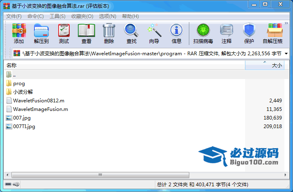293x192 pixels.
Task: Click the 保护 (Protect) shield icon
Action: tap(249, 30)
